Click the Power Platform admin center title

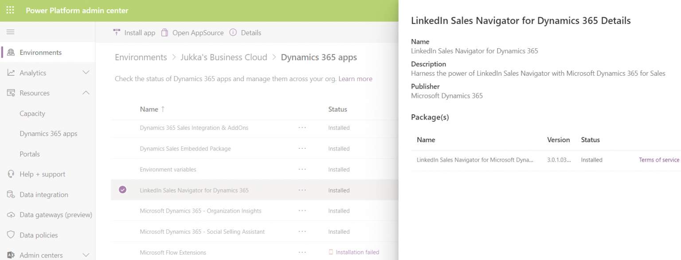click(77, 11)
